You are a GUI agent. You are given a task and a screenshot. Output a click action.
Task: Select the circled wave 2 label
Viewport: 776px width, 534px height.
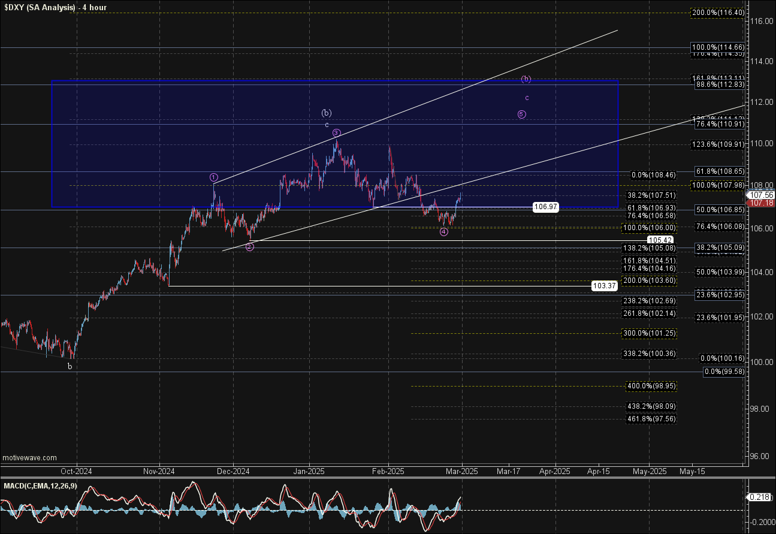(x=250, y=246)
